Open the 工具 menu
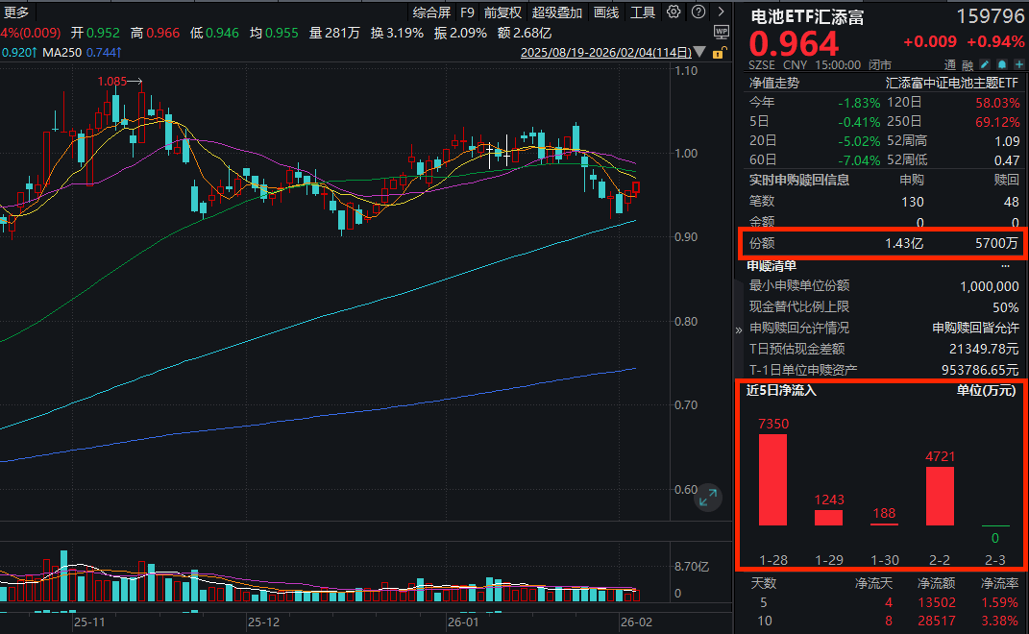The width and height of the screenshot is (1029, 634). [x=643, y=12]
